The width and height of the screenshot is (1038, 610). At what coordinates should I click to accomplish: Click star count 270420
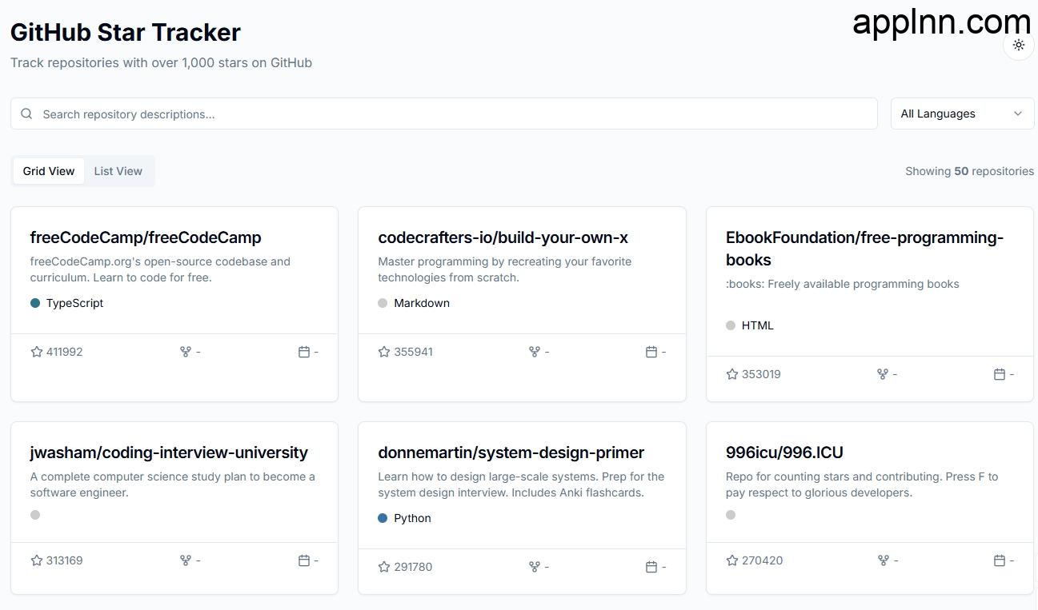click(x=762, y=560)
